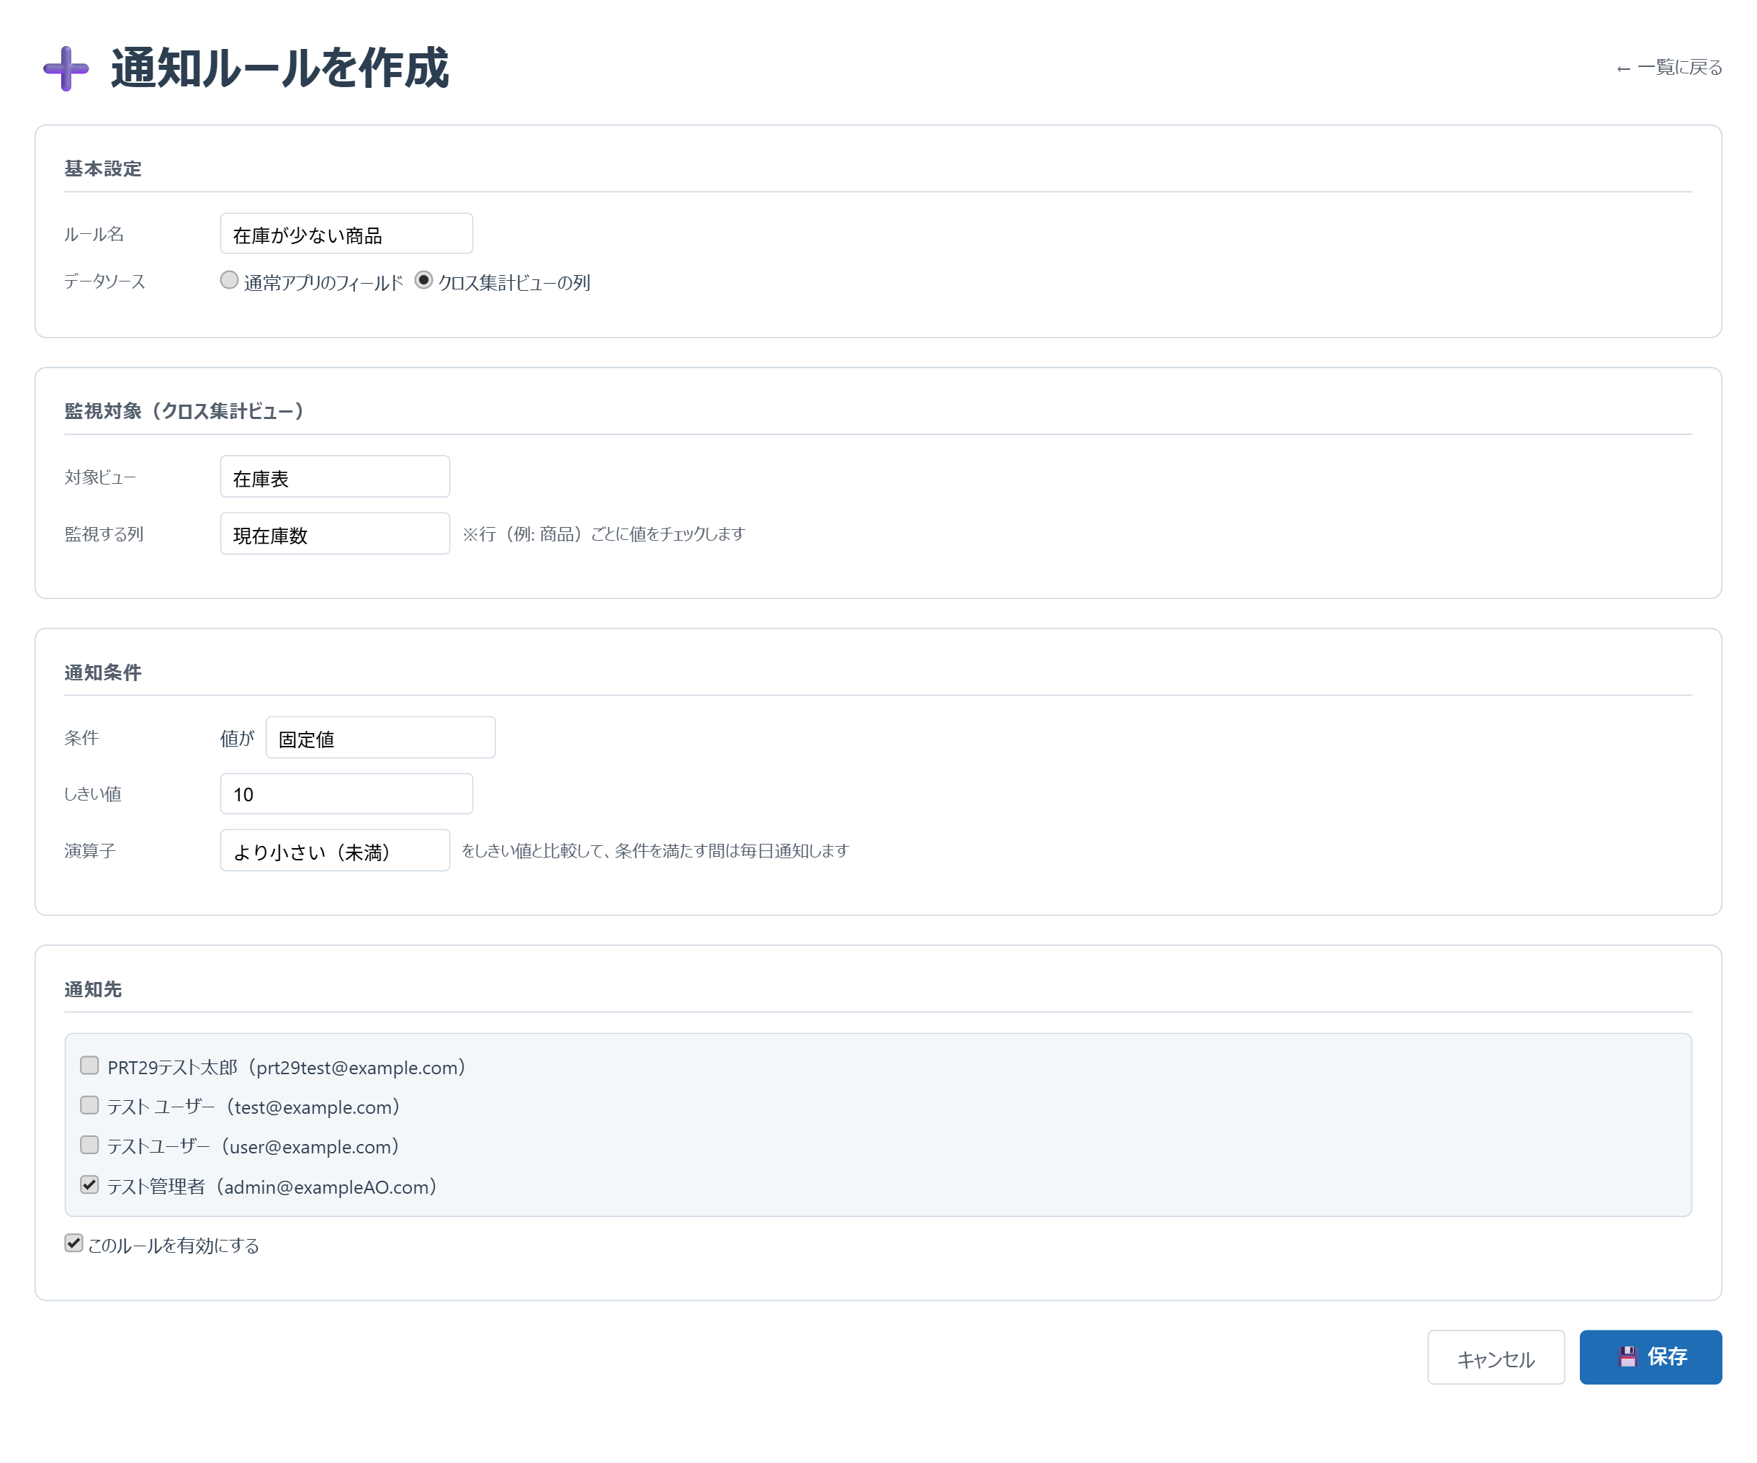Click the purple plus icon beside the title

(x=66, y=68)
